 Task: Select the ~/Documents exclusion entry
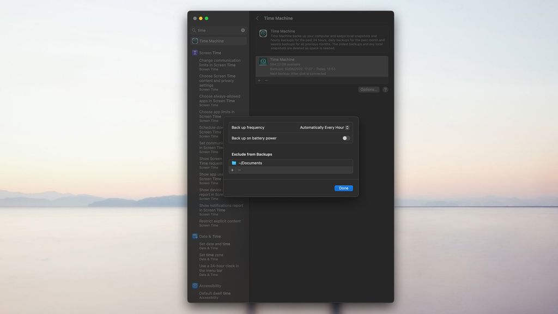291,163
